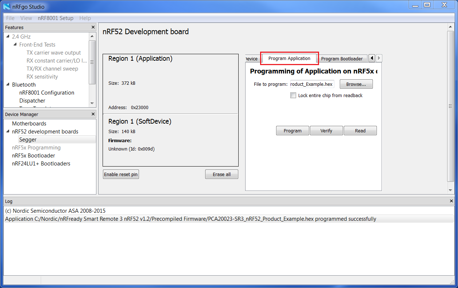Open the nRF8001 Setup menu
458x288 pixels.
pyautogui.click(x=56, y=18)
